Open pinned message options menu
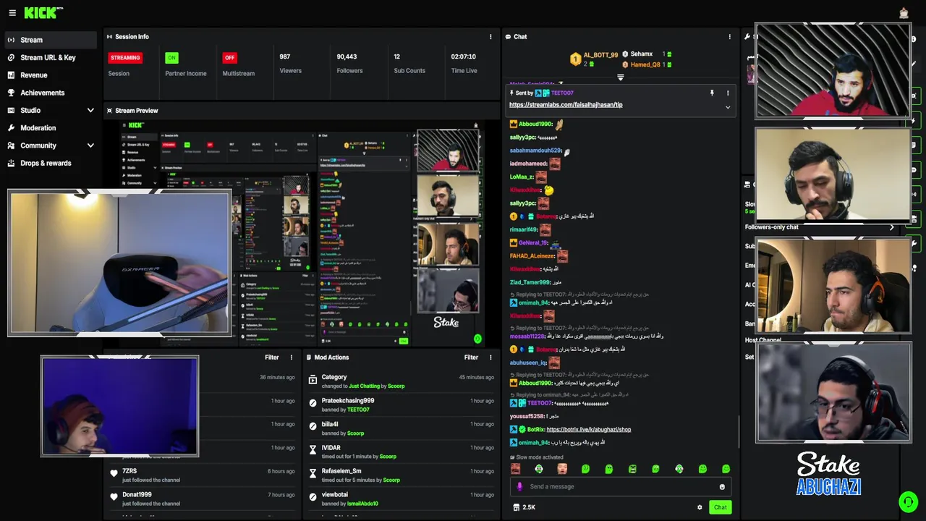This screenshot has height=521, width=926. [728, 93]
